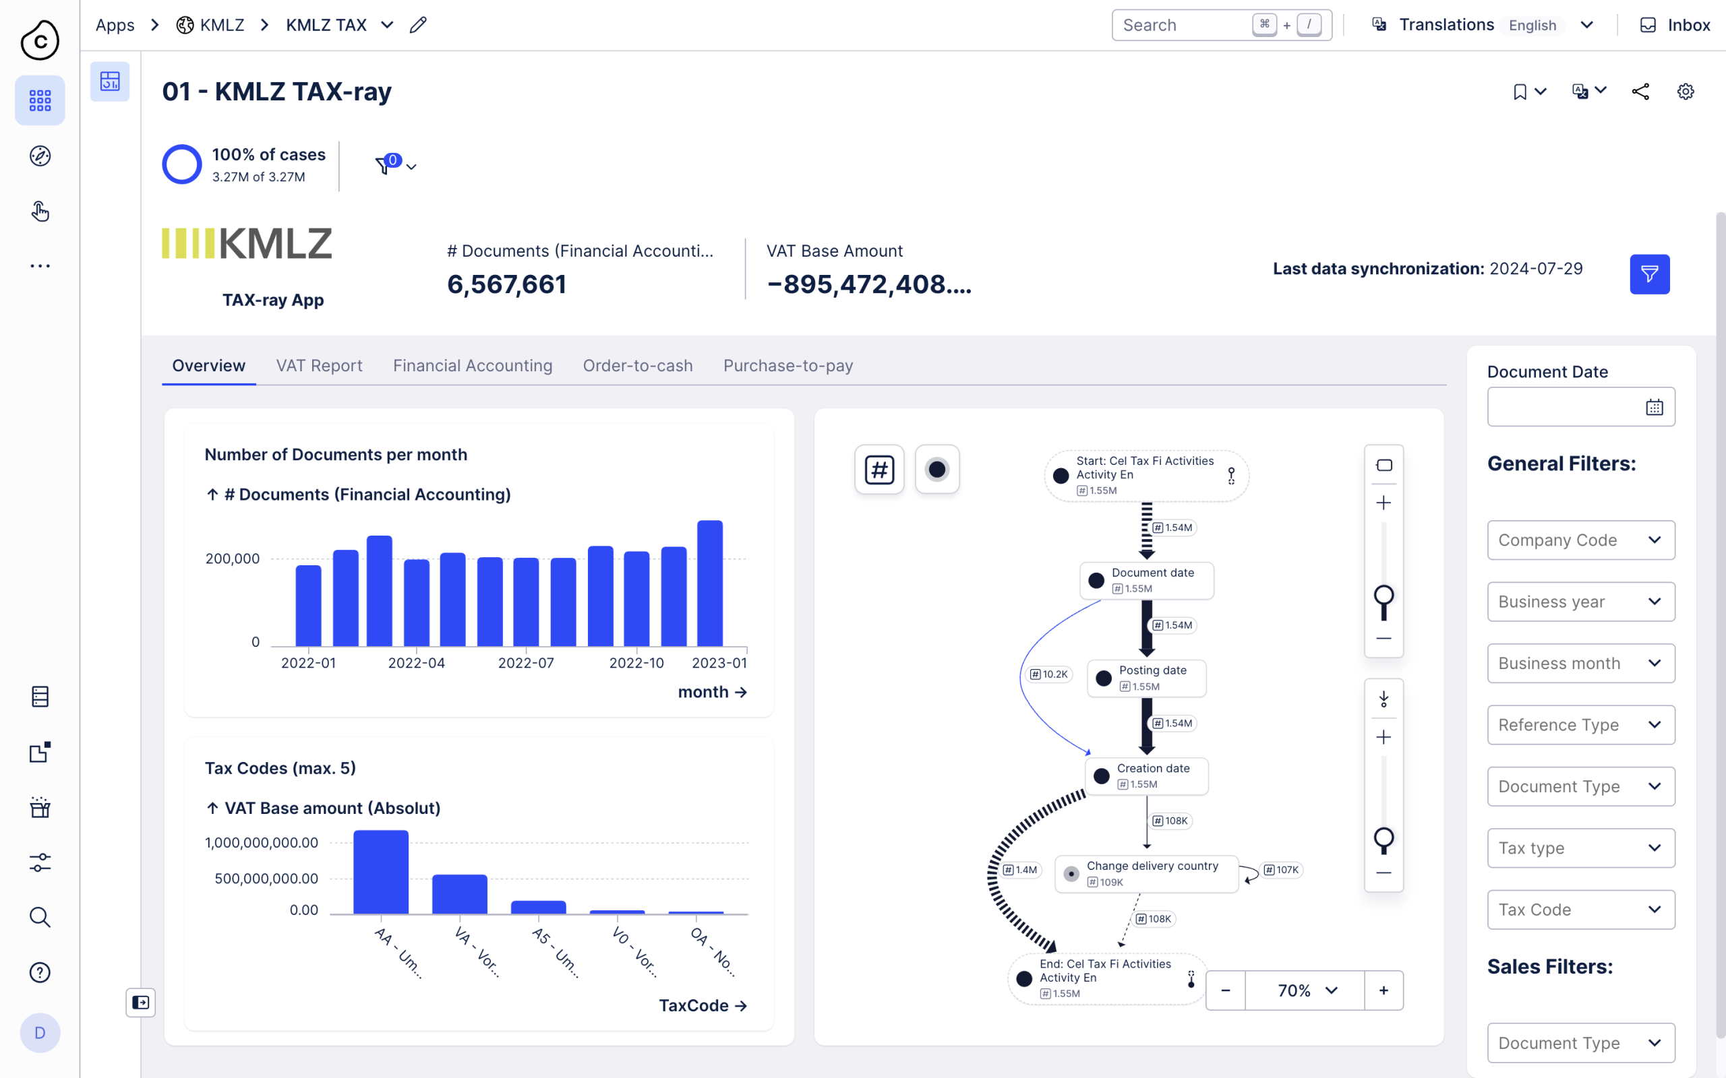This screenshot has width=1726, height=1078.
Task: Expand the KMLZ TAX breadcrumb chevron
Action: point(387,25)
